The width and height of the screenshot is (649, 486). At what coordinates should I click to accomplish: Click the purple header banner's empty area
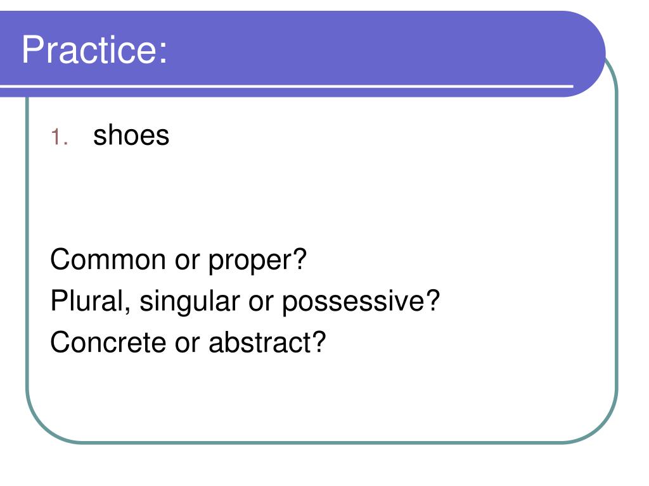(x=373, y=47)
